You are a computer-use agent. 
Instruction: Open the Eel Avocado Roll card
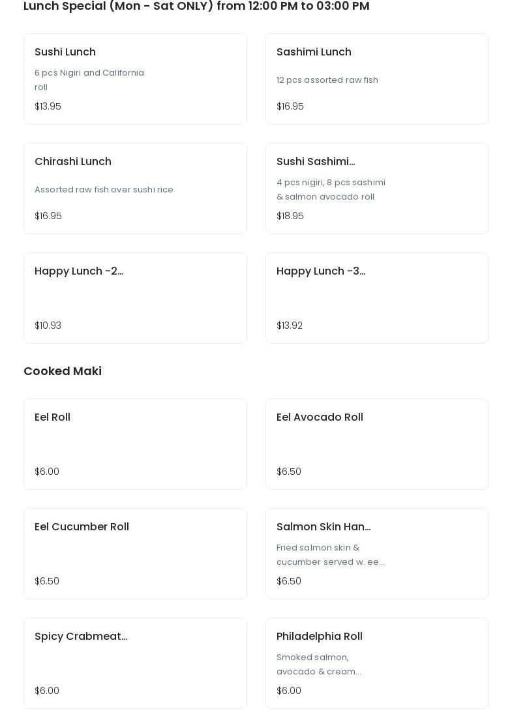(376, 444)
